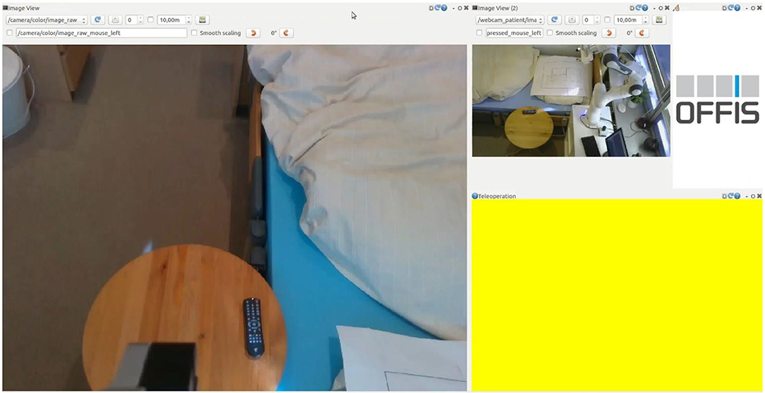Undock the first Image View panel
This screenshot has height=393, width=765.
(459, 8)
